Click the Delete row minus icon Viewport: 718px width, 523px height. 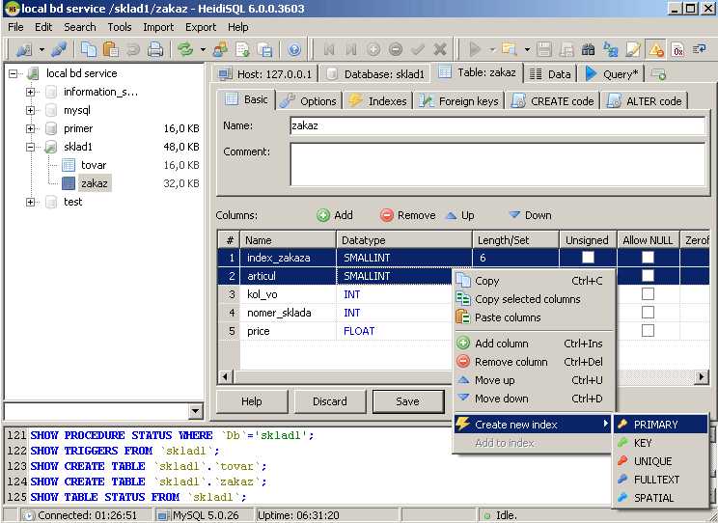396,49
